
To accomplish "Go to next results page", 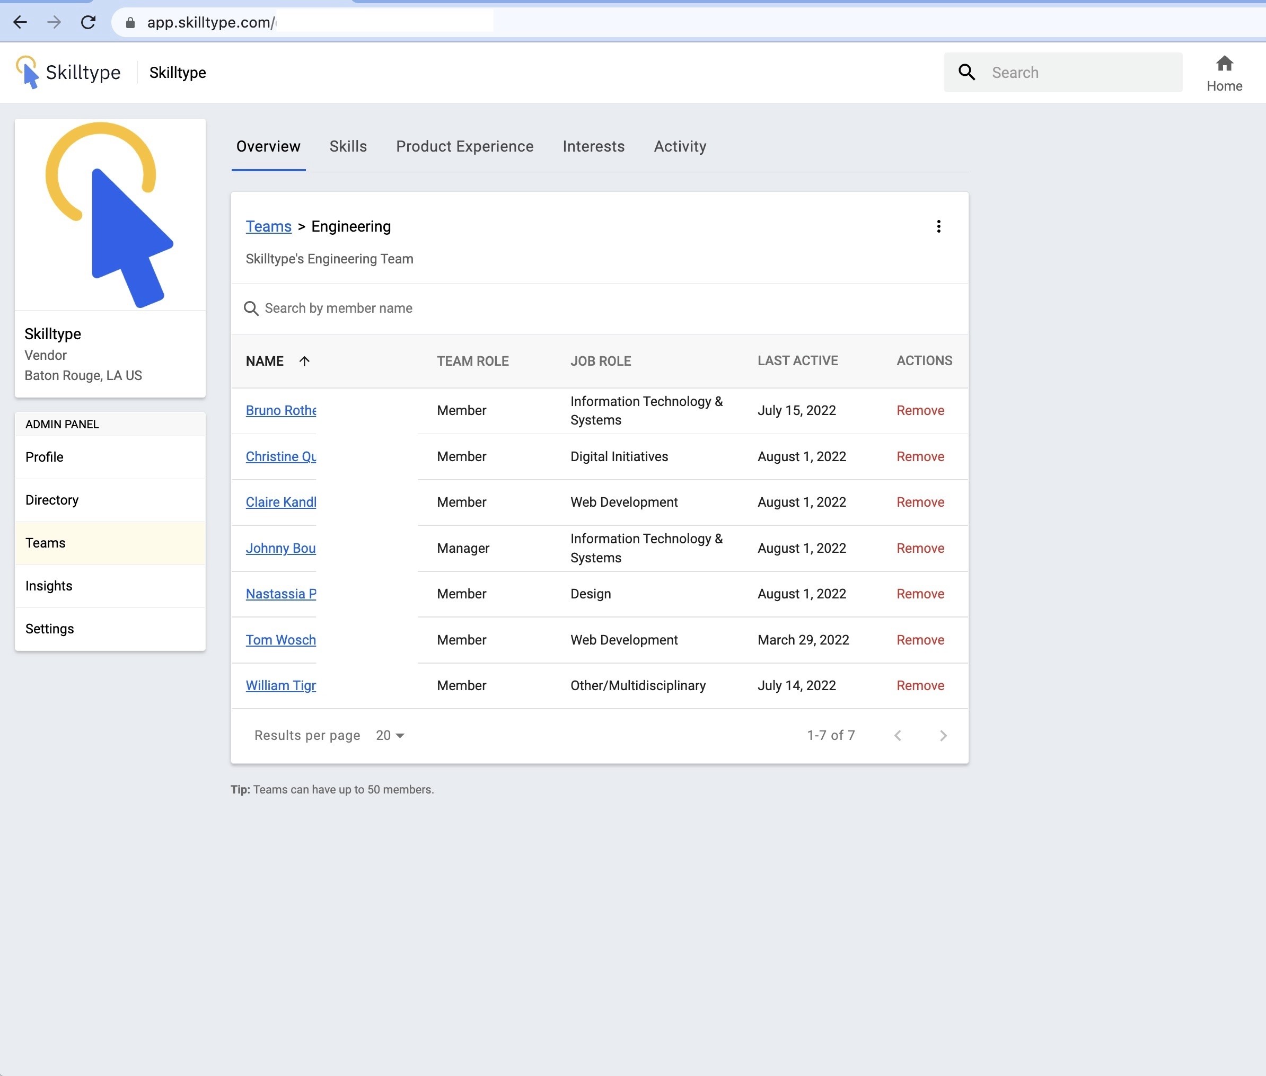I will 943,736.
